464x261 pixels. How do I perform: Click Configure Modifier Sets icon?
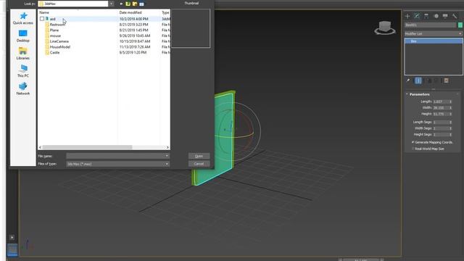(x=447, y=80)
